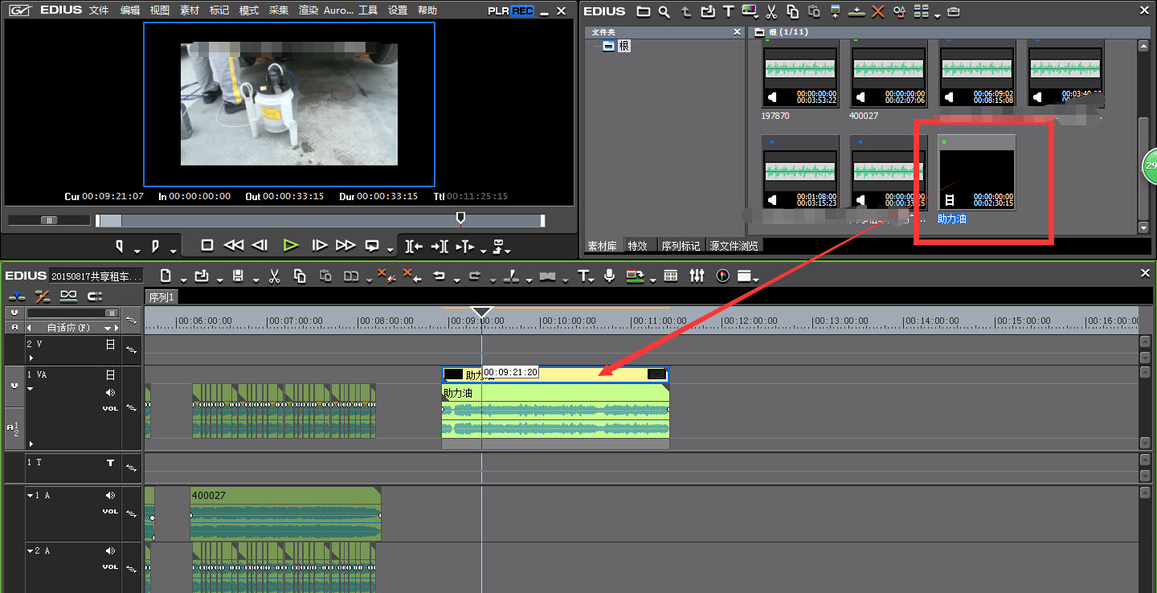The height and width of the screenshot is (593, 1157).
Task: Step back one frame
Action: pos(260,245)
